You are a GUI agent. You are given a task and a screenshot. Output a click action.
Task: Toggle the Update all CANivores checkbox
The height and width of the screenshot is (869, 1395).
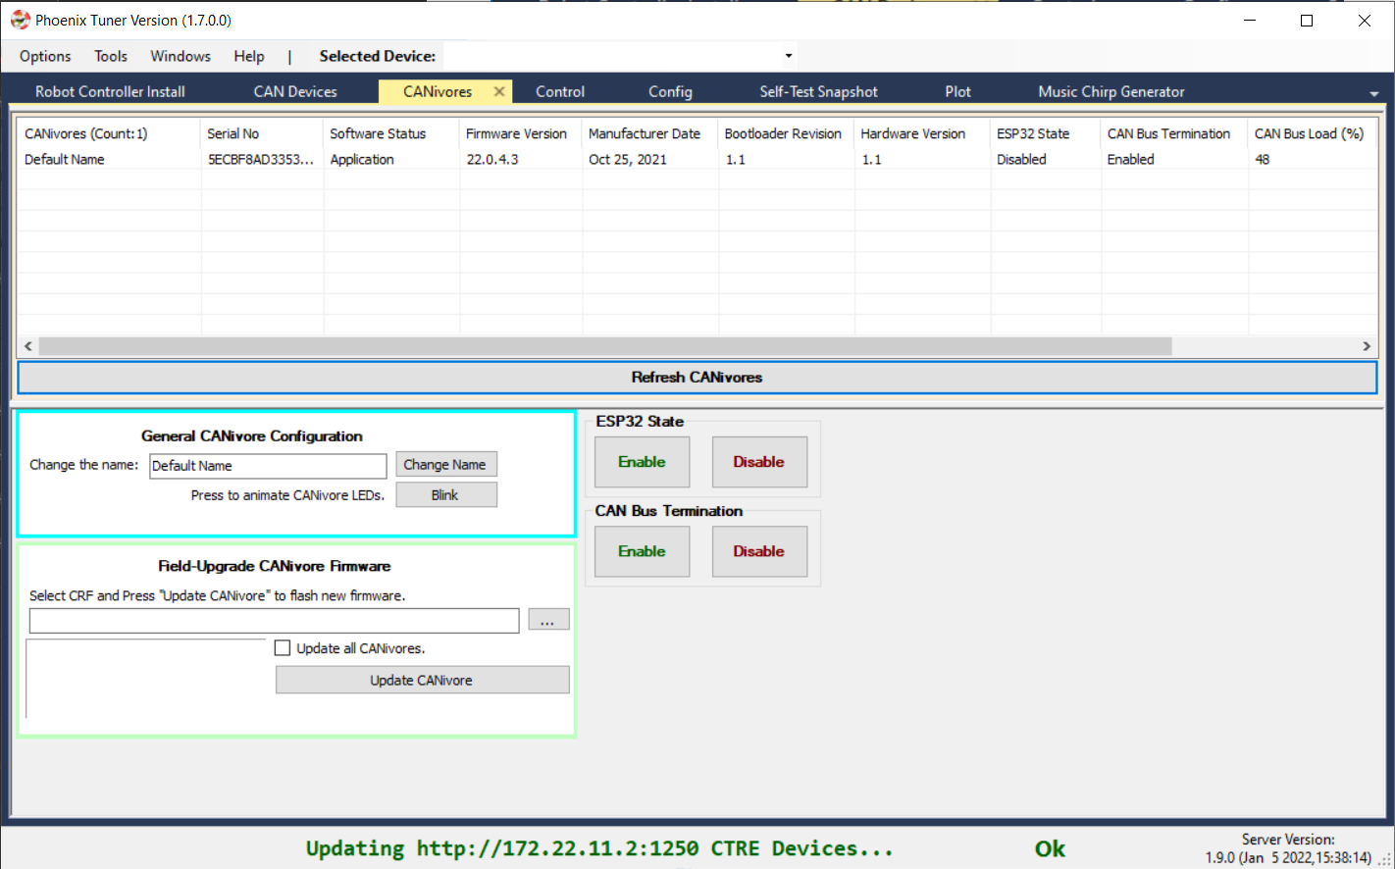[283, 648]
